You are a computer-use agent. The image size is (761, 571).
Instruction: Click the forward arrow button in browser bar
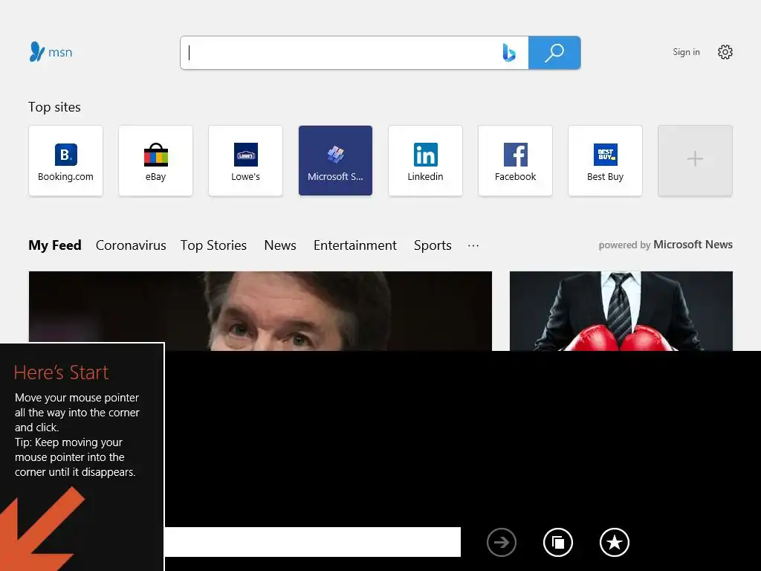pos(502,542)
